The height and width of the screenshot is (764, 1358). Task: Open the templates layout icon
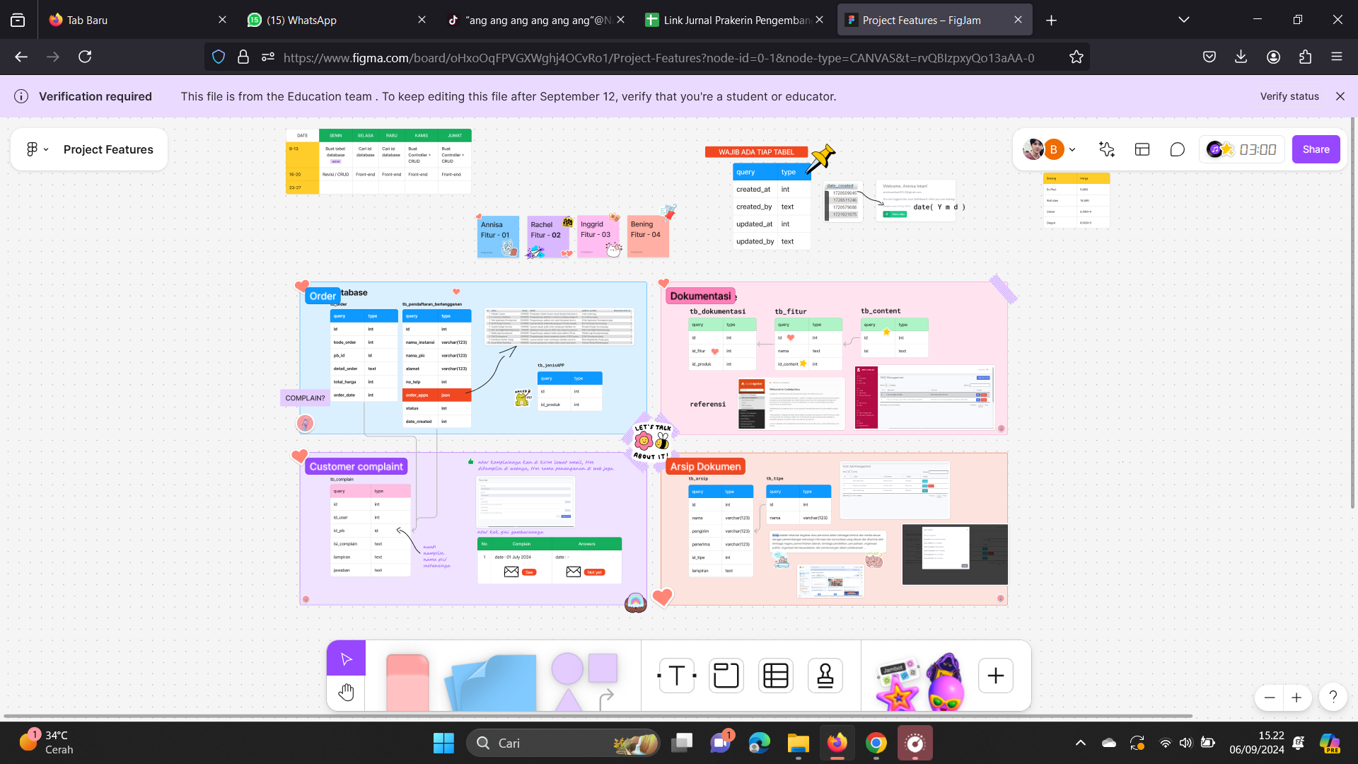pos(1142,149)
